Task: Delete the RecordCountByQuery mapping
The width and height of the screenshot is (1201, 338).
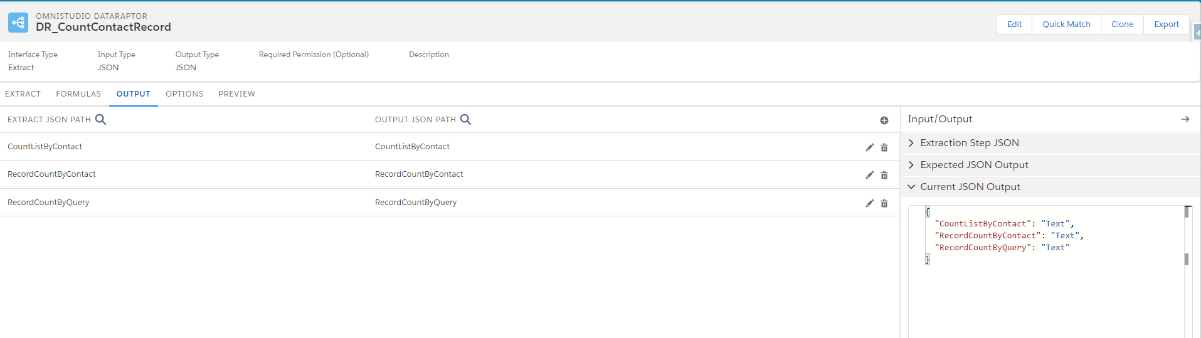Action: 884,203
